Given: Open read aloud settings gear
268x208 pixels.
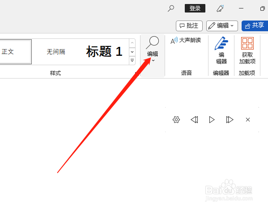Looking at the screenshot, I should (176, 120).
